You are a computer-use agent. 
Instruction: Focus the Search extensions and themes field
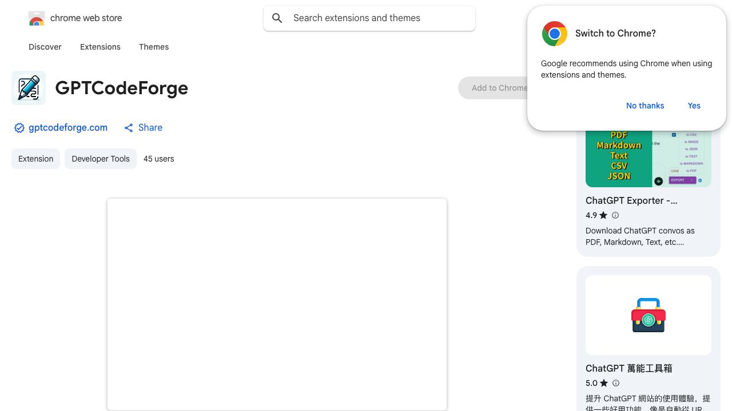(x=369, y=18)
